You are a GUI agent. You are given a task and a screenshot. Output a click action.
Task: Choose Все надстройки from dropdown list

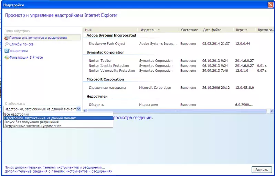58,114
